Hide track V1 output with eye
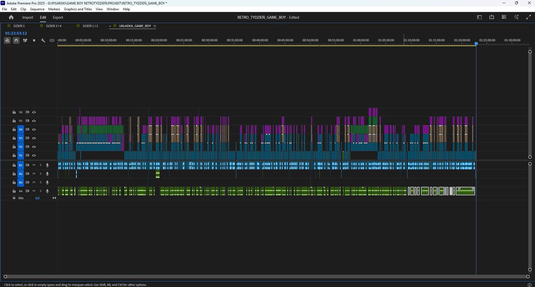This screenshot has width=535, height=287. 34,155
